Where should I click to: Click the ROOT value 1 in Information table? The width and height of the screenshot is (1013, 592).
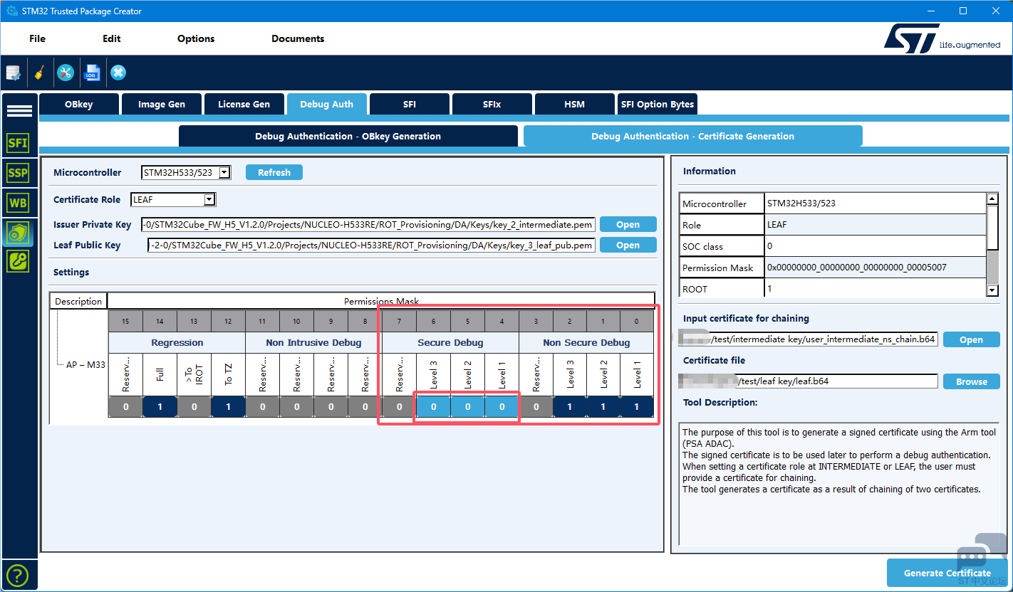769,289
